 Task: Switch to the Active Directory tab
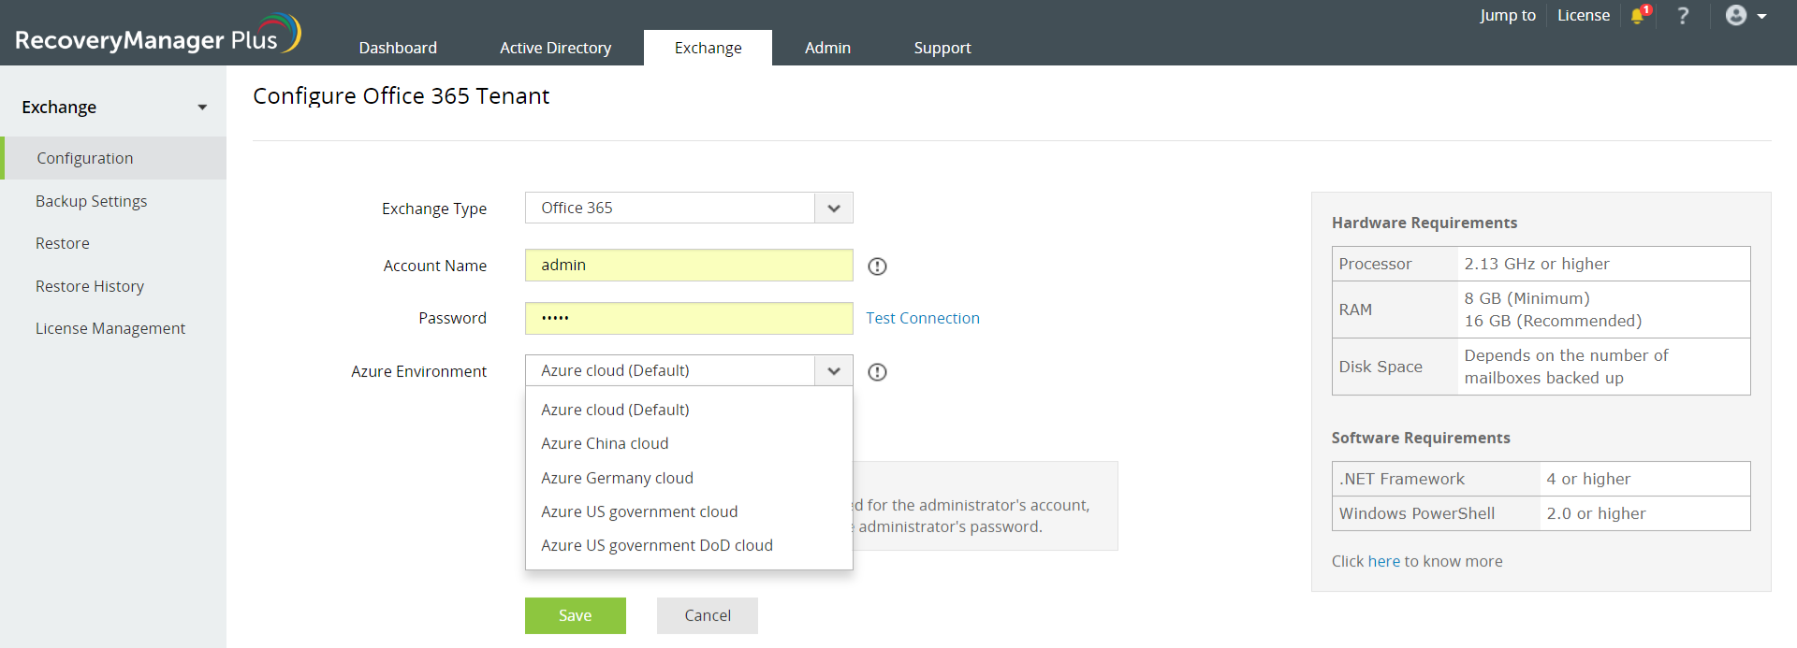click(555, 48)
